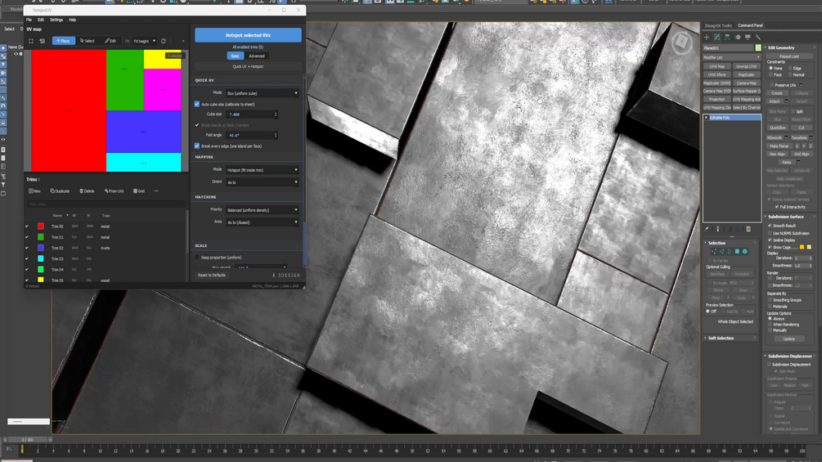This screenshot has height=462, width=822.
Task: Click the Show end result toggle icon below stack
Action: pos(718,229)
